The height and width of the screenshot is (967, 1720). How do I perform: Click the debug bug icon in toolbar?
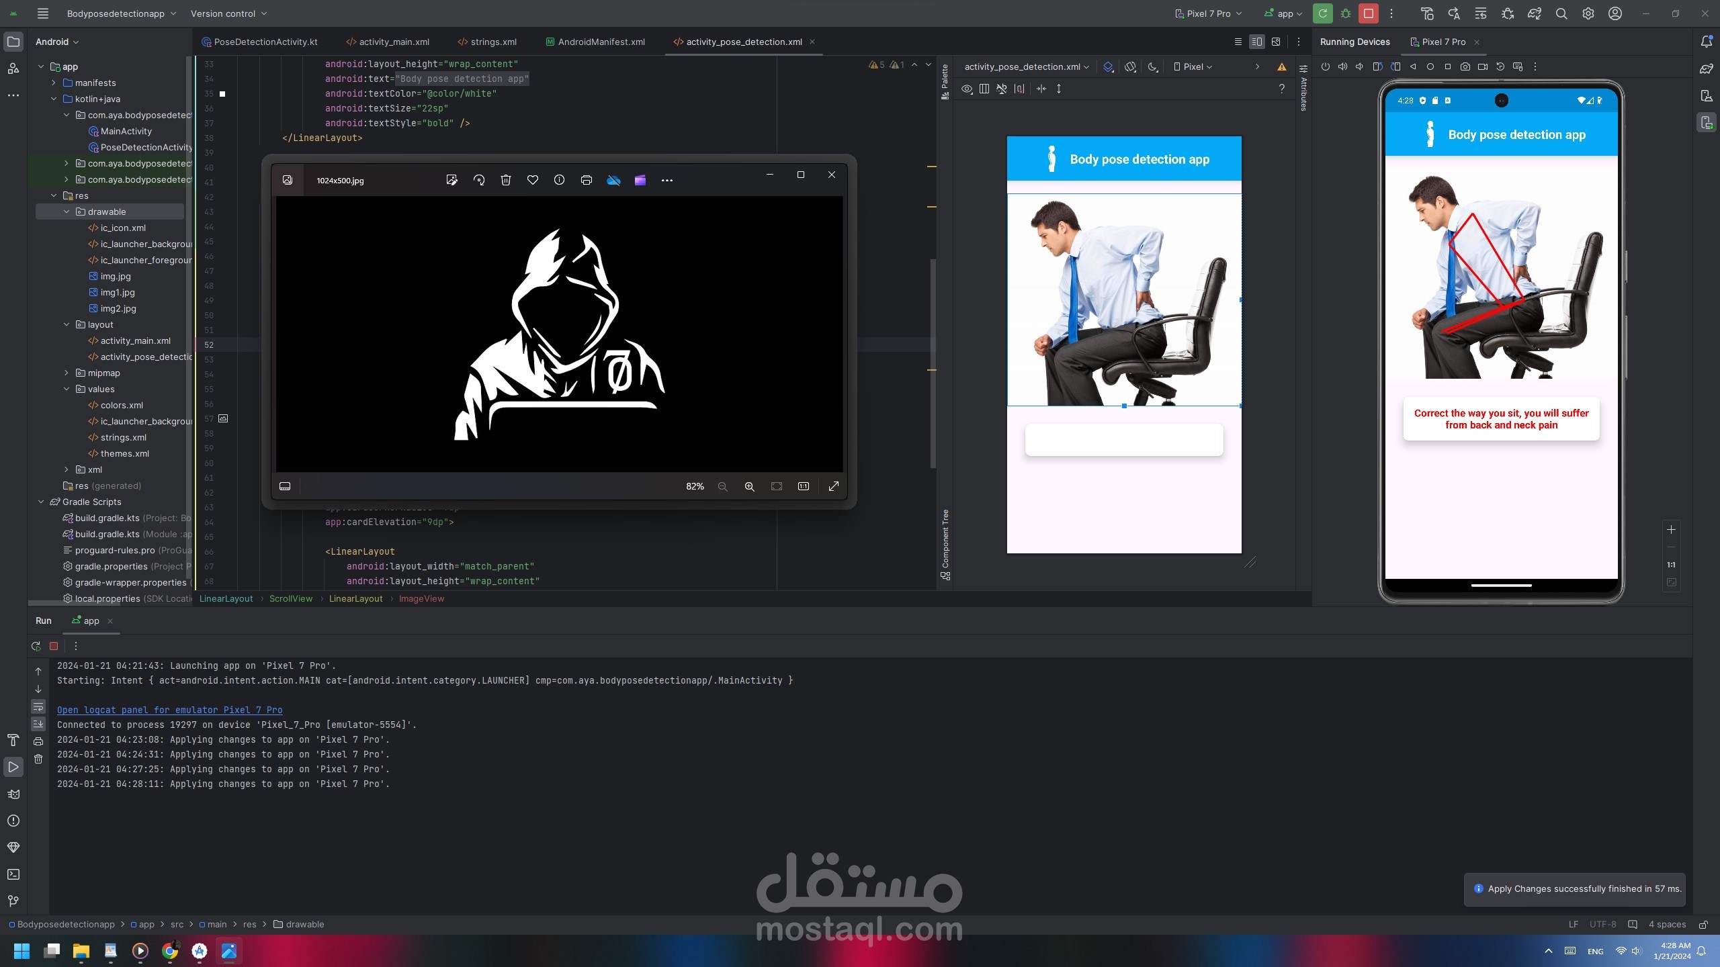1346,13
